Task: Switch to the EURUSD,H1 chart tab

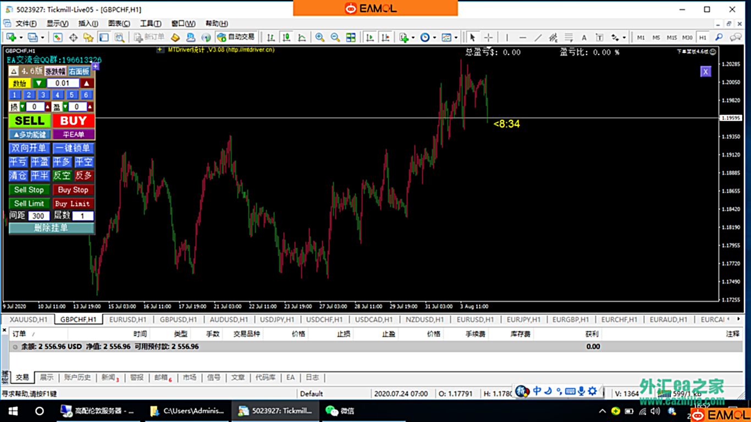Action: point(128,319)
